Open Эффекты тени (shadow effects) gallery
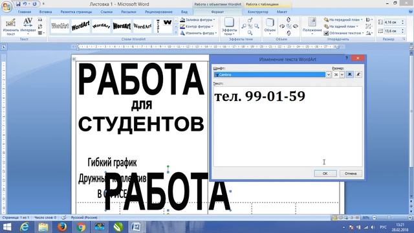 pos(229,27)
